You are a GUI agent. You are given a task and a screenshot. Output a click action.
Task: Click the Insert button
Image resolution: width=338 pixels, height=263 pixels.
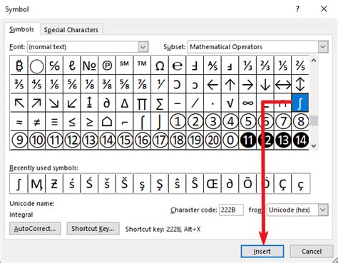(262, 251)
